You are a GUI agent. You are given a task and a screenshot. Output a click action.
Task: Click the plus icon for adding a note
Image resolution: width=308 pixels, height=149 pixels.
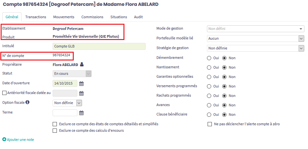click(4, 140)
